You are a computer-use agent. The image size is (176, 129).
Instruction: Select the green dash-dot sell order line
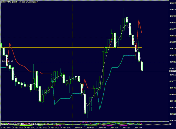(x=85, y=62)
